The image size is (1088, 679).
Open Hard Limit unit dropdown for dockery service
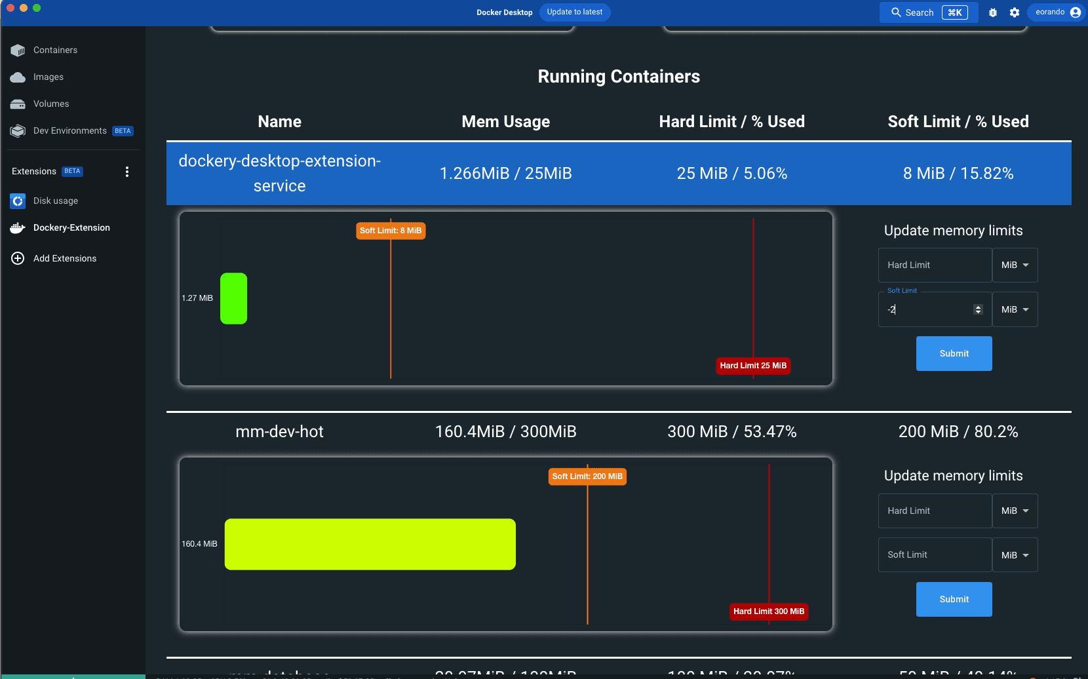tap(1015, 265)
